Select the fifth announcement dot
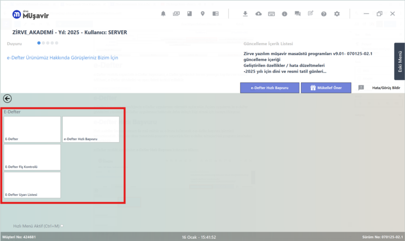 coord(57,43)
